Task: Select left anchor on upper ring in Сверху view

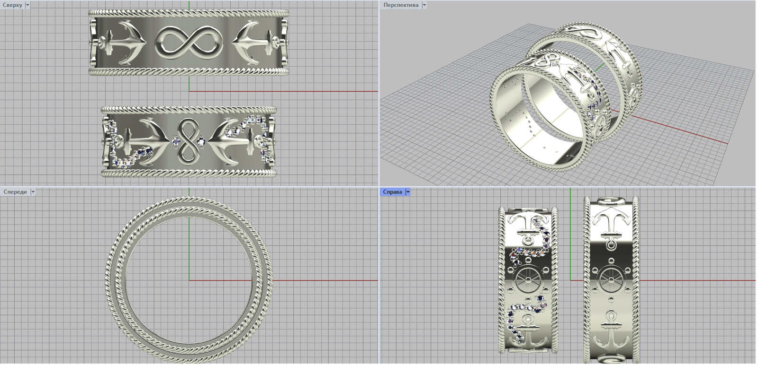Action: (125, 43)
